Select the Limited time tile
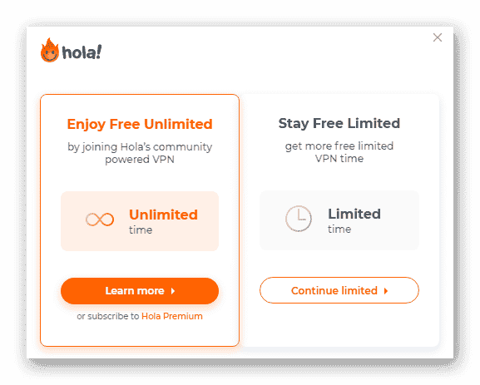 [339, 220]
